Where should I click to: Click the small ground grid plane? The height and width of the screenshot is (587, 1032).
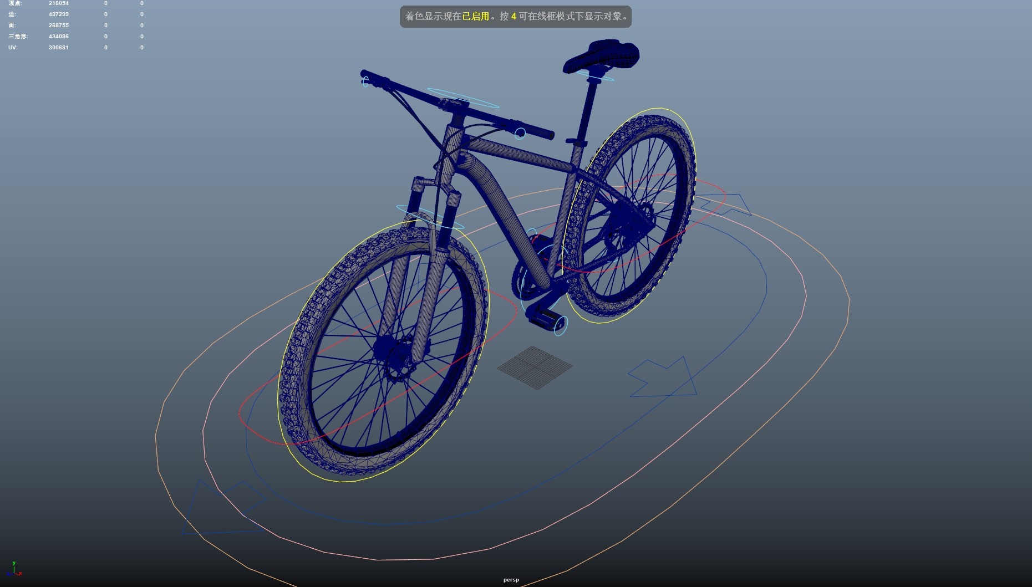click(535, 367)
